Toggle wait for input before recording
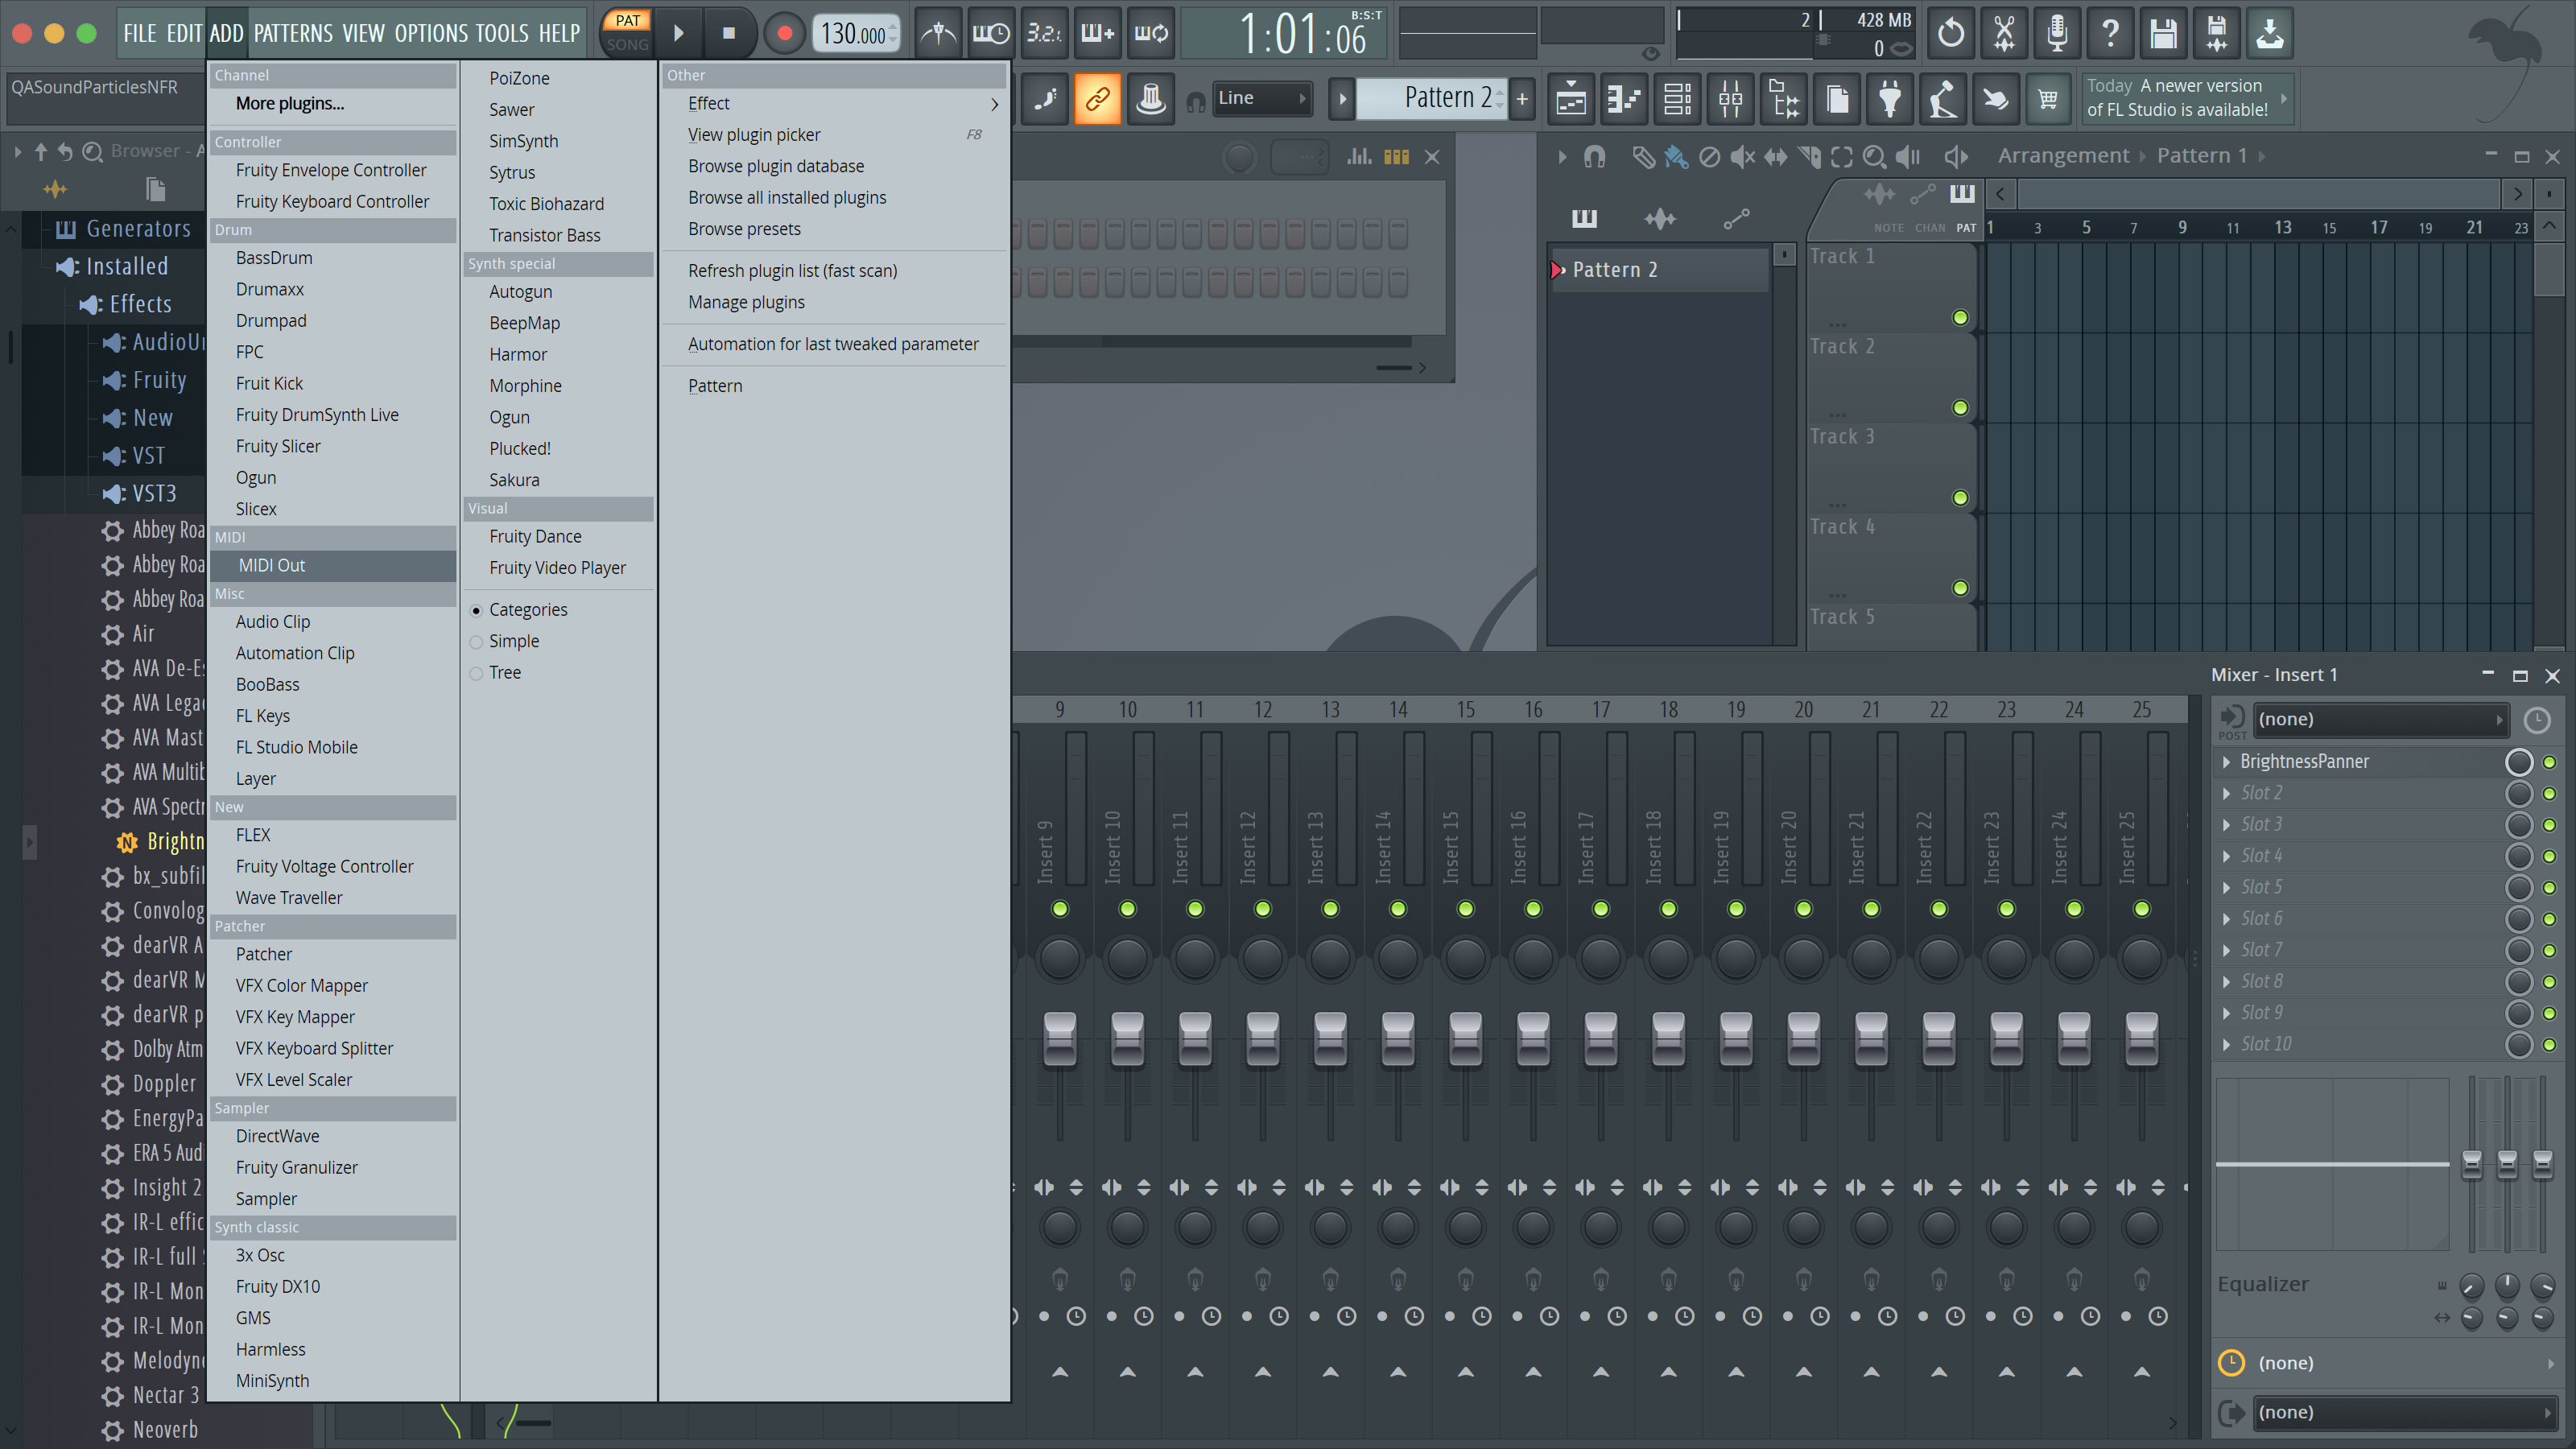Viewport: 2576px width, 1449px height. click(991, 34)
